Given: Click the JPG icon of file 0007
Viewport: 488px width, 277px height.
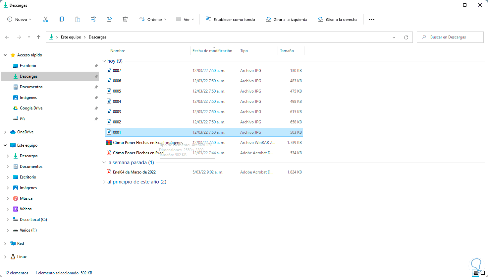Looking at the screenshot, I should [x=109, y=70].
